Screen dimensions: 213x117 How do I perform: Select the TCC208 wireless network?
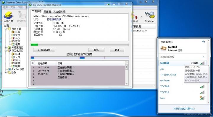point(182,86)
